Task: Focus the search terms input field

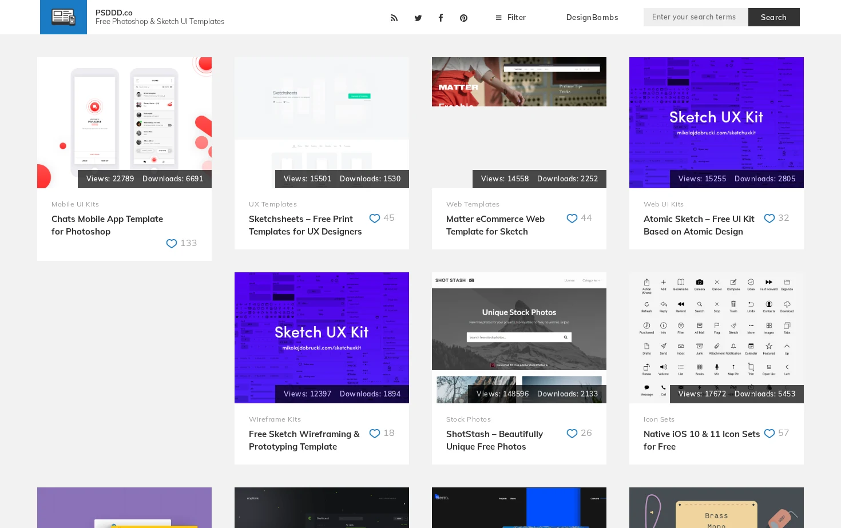Action: pos(696,17)
